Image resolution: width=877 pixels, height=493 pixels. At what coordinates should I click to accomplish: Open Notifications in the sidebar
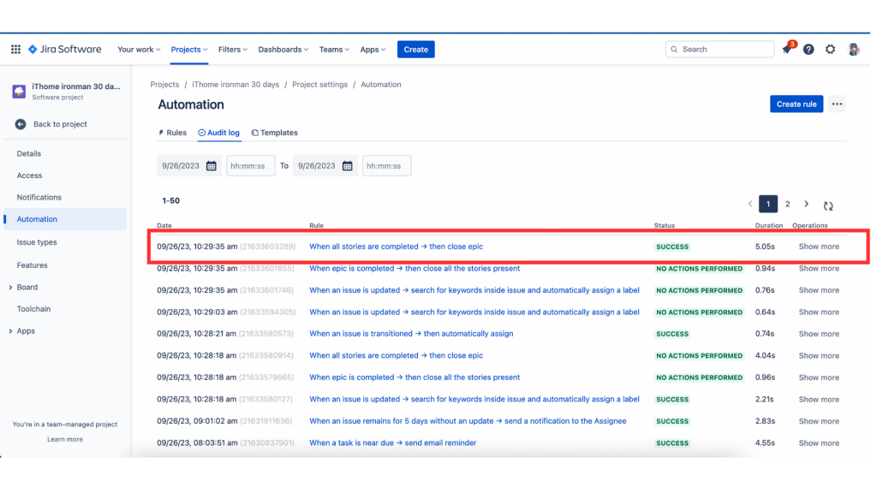39,198
